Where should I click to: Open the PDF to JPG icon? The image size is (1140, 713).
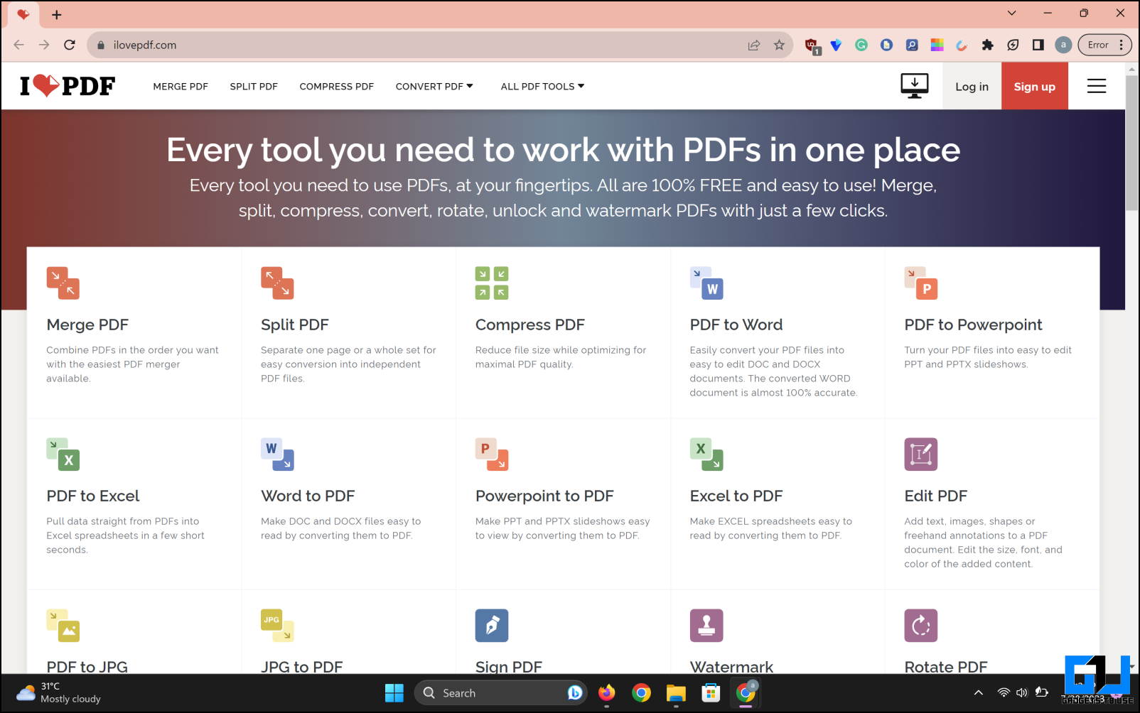pos(63,626)
